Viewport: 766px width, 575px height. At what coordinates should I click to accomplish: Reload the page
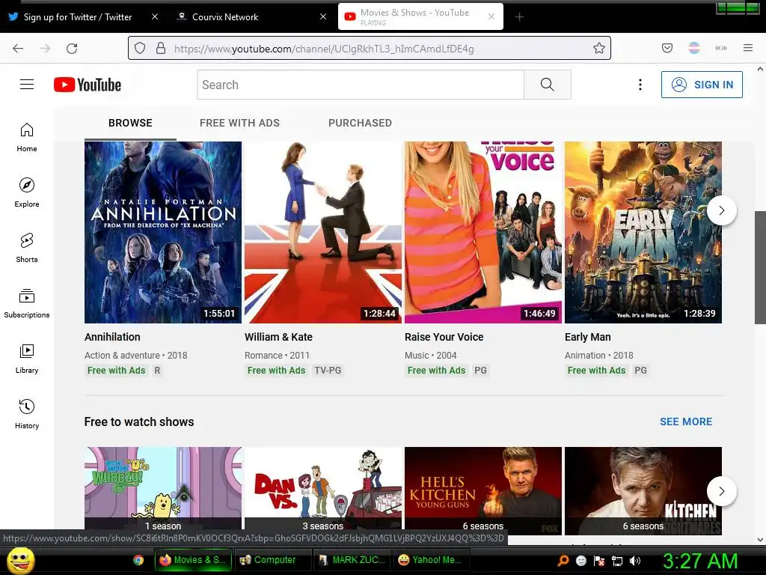coord(72,49)
